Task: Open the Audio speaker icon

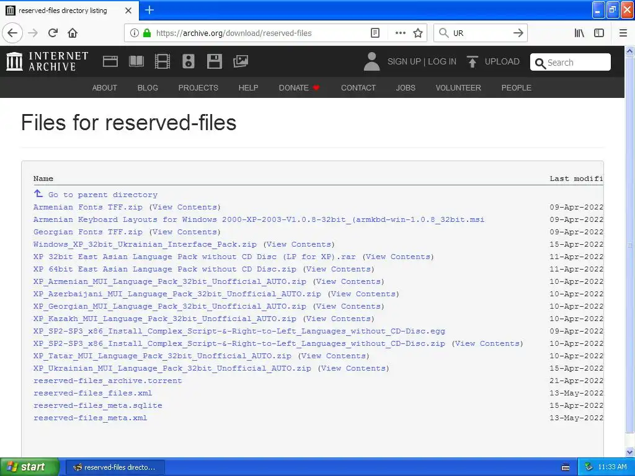Action: pos(189,61)
